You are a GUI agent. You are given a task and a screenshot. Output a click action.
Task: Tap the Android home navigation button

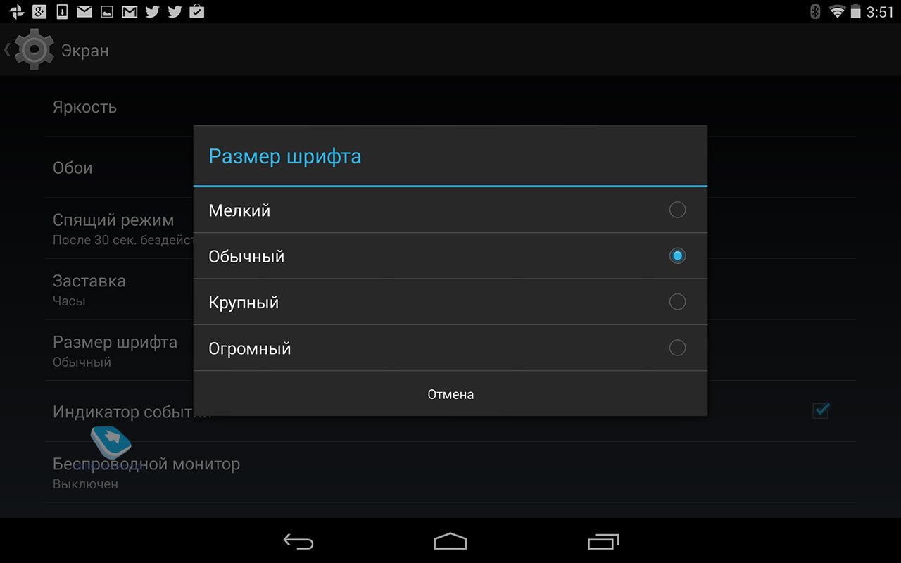pyautogui.click(x=450, y=541)
